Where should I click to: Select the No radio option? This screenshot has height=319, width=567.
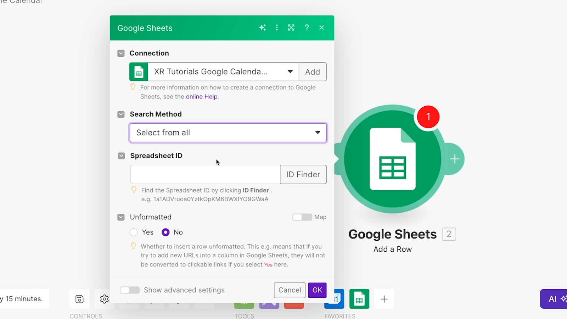[x=165, y=232]
